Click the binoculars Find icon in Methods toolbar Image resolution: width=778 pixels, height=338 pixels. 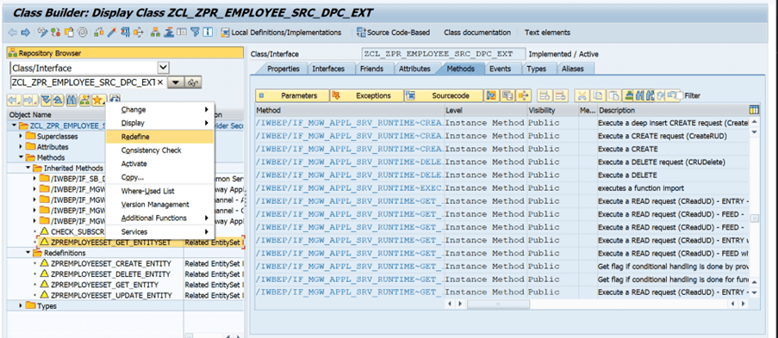640,95
